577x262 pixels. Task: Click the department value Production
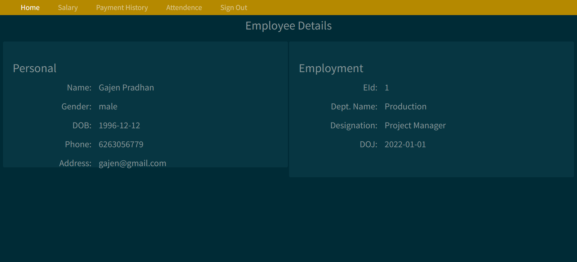point(405,107)
